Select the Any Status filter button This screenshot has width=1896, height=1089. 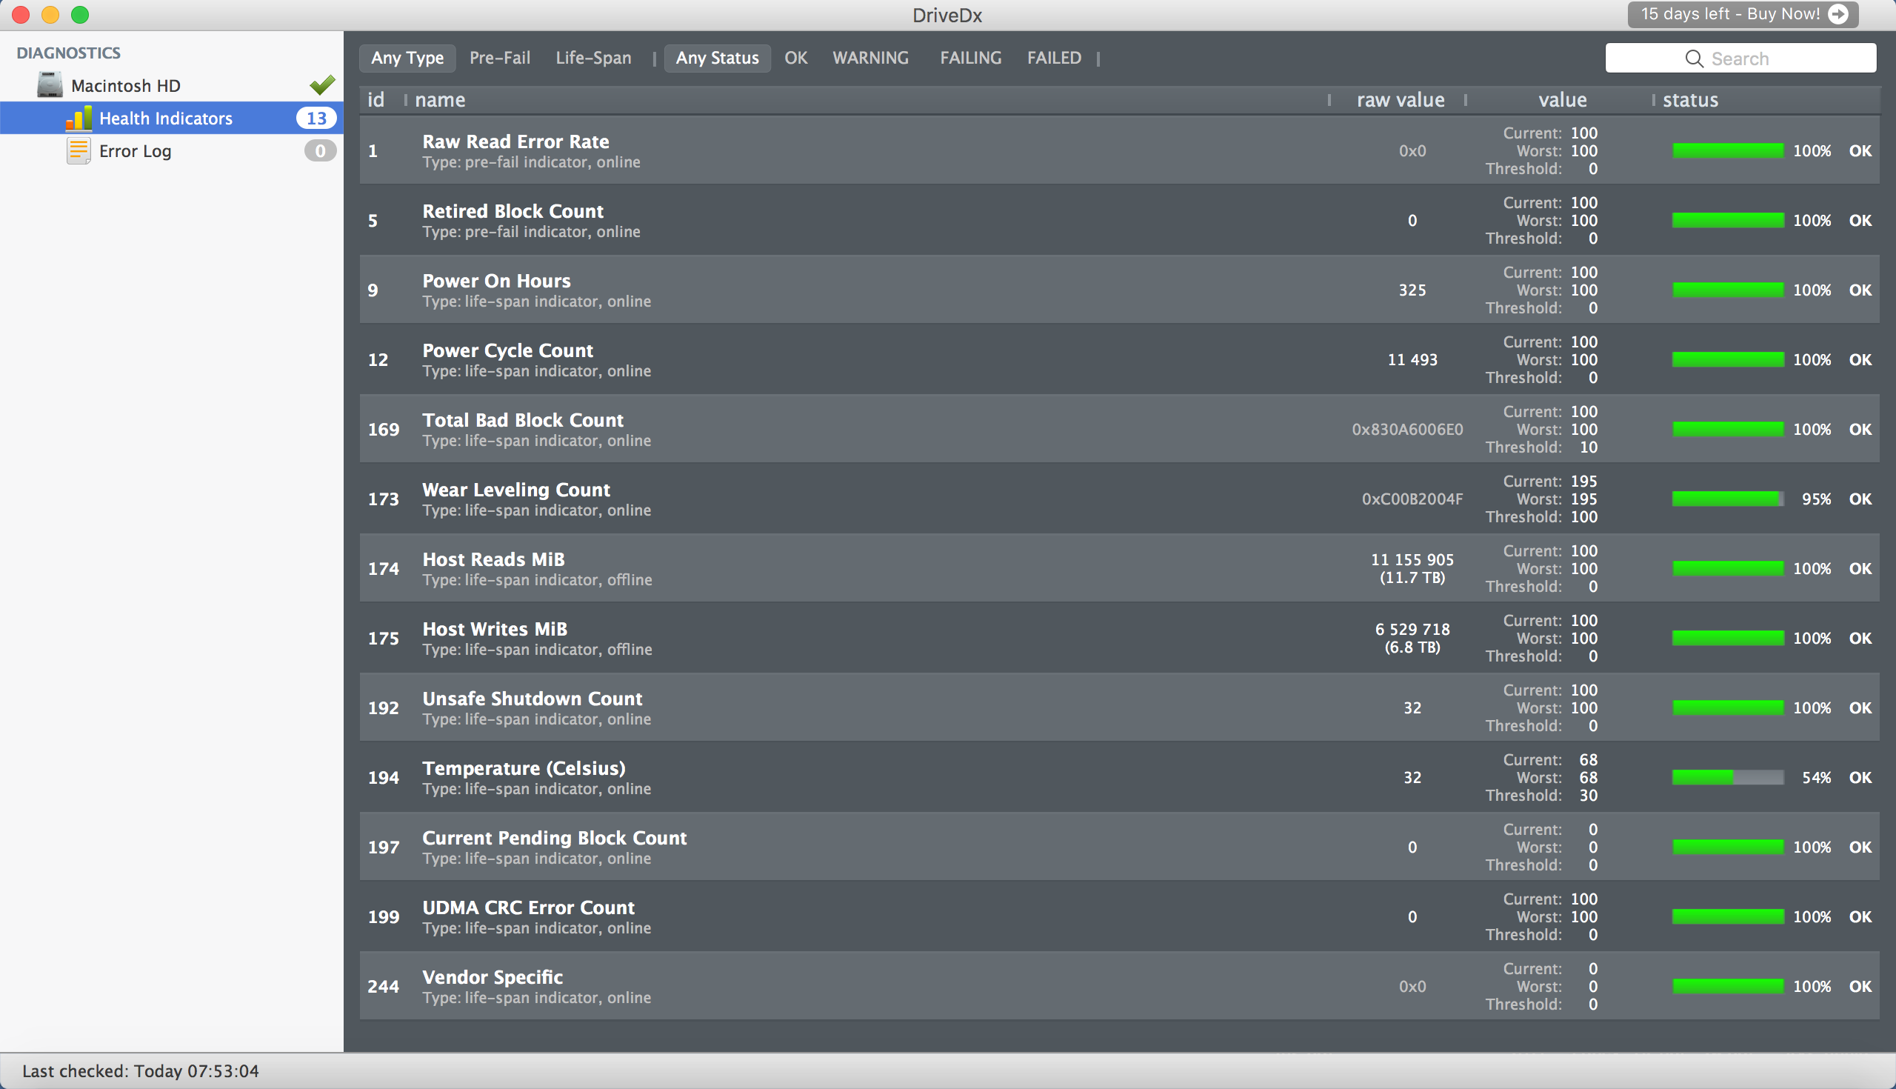coord(717,58)
